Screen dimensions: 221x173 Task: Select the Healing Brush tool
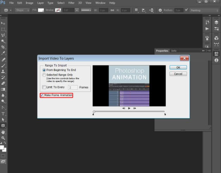tap(3, 59)
